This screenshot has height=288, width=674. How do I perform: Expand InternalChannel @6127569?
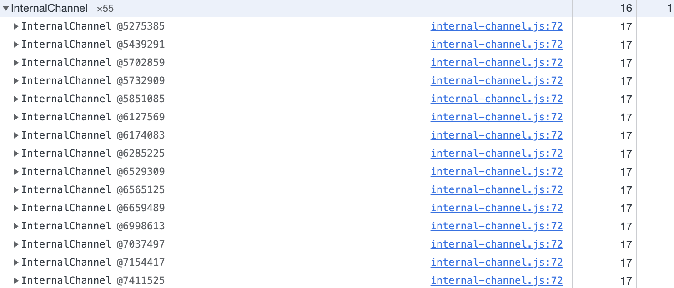coord(15,117)
